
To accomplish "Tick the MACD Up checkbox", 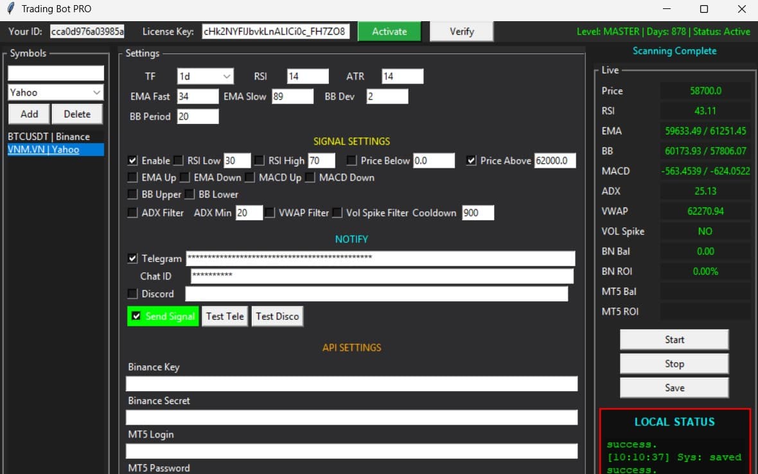I will [250, 177].
